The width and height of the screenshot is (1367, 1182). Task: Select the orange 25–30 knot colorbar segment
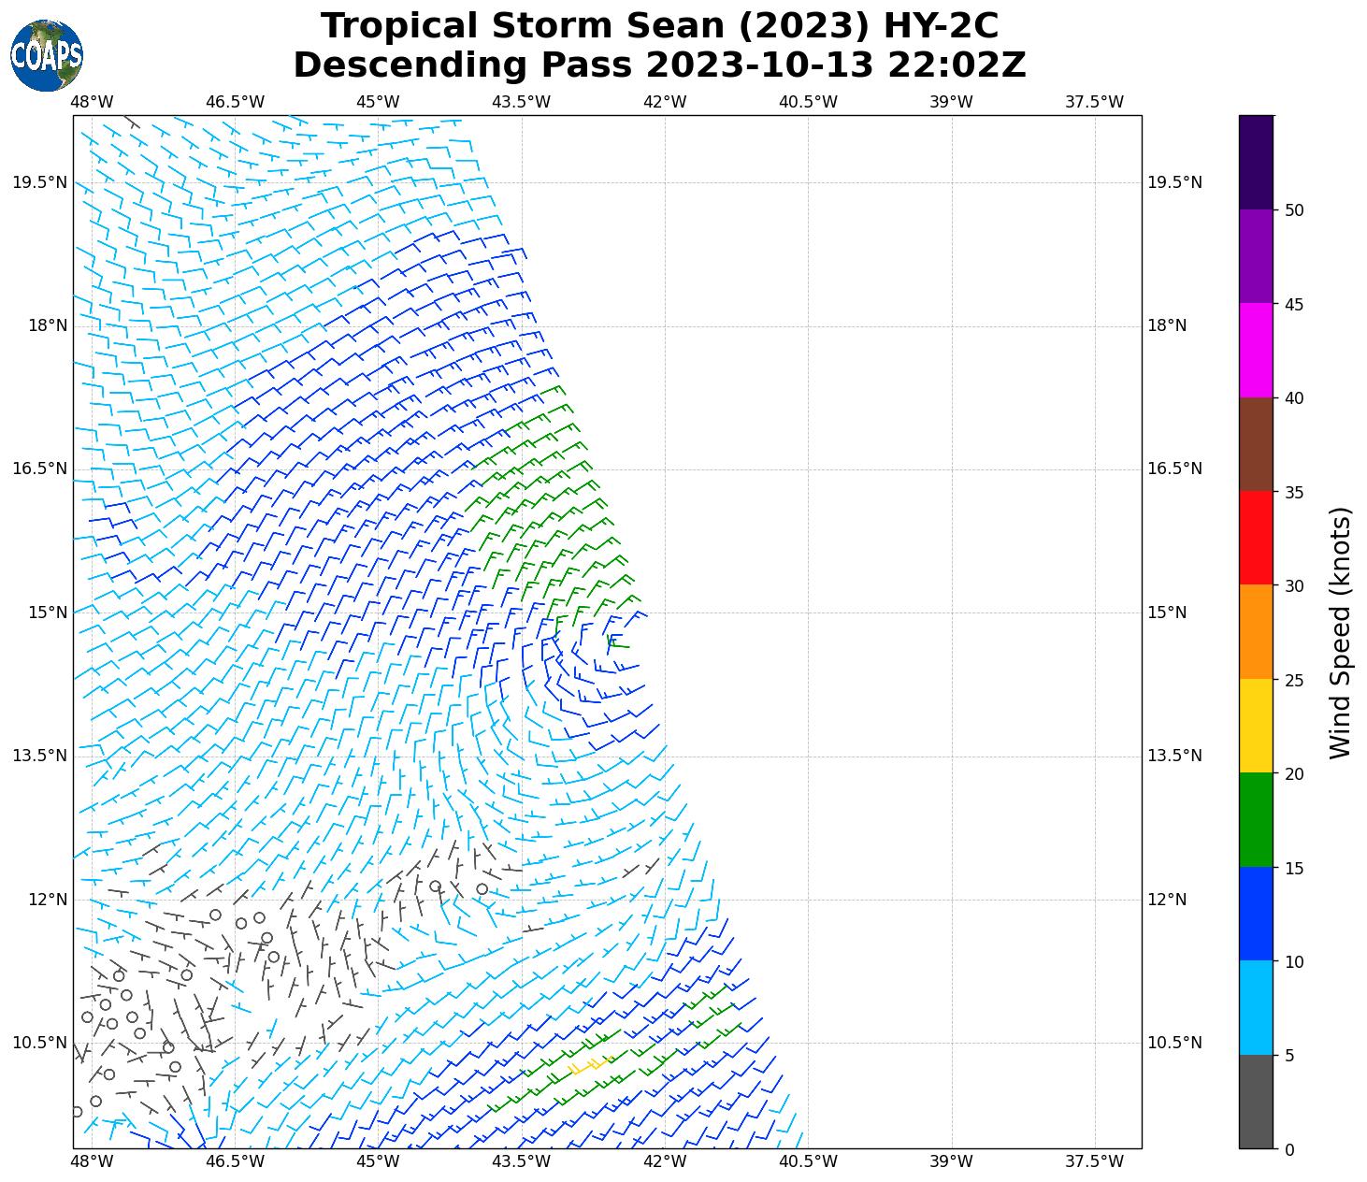pyautogui.click(x=1255, y=631)
